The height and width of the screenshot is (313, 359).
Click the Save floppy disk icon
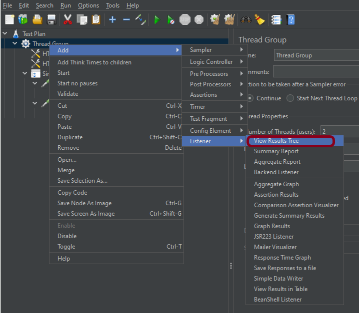click(51, 20)
